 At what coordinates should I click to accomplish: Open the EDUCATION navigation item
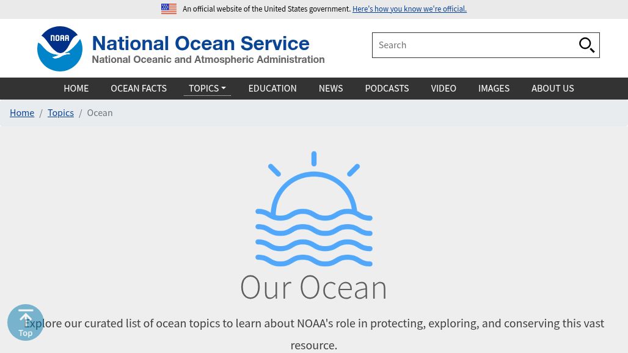(272, 88)
